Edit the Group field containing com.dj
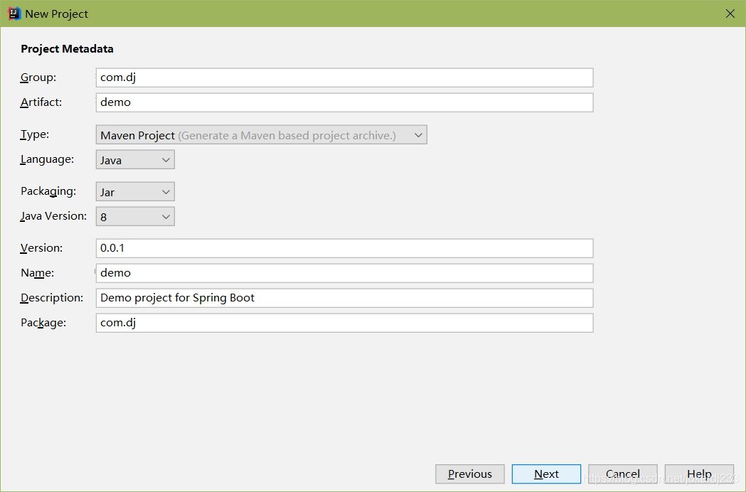 (344, 77)
